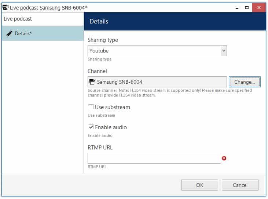Click the camera icon in the Channel field
This screenshot has height=199, width=268.
[x=92, y=82]
